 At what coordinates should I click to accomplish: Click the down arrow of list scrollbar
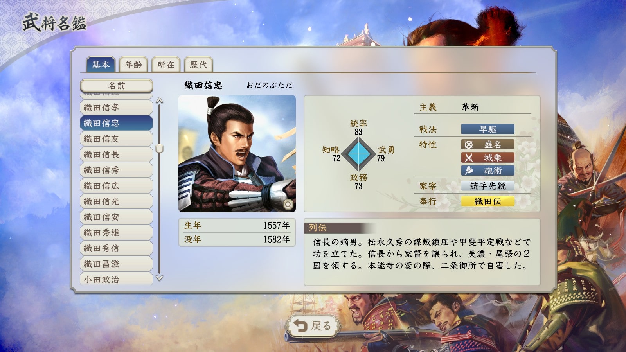[x=159, y=278]
